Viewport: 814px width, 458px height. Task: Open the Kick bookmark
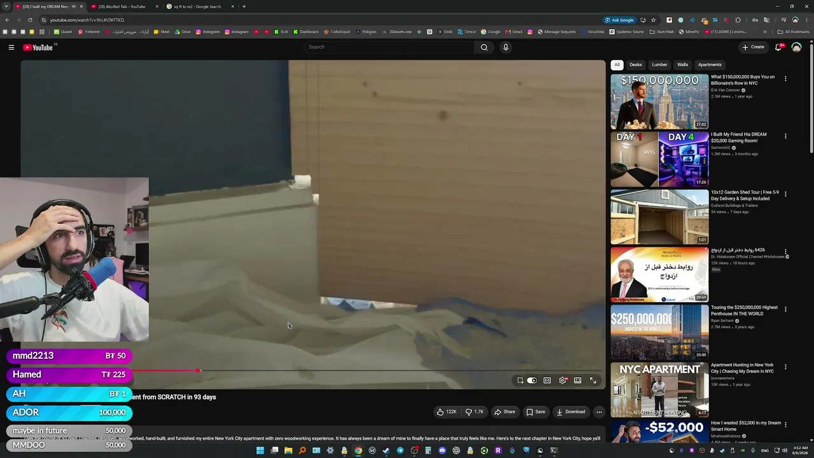click(x=282, y=32)
